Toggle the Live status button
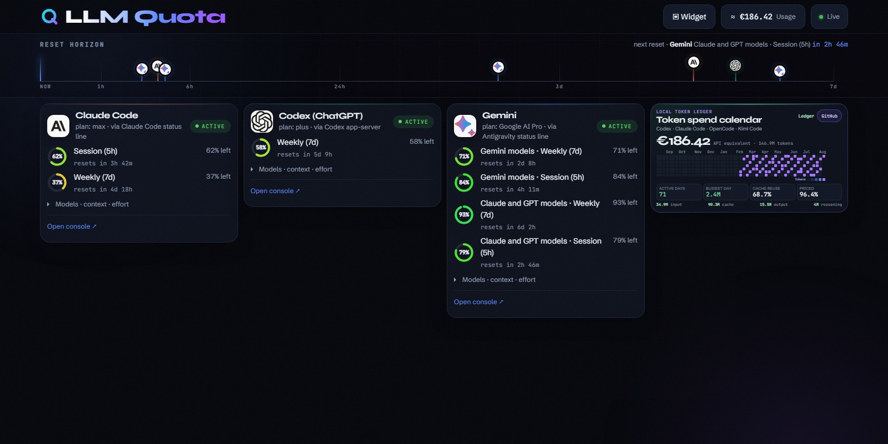Screen dimensions: 888x444 click(829, 17)
